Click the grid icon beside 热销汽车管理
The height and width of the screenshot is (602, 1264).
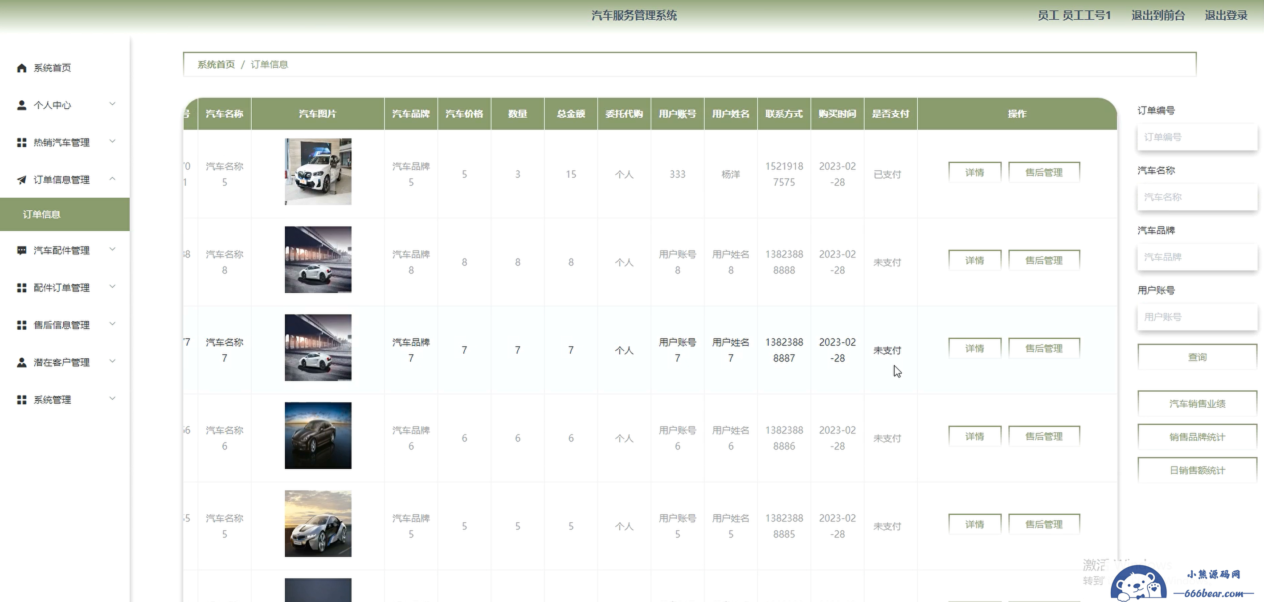(21, 142)
